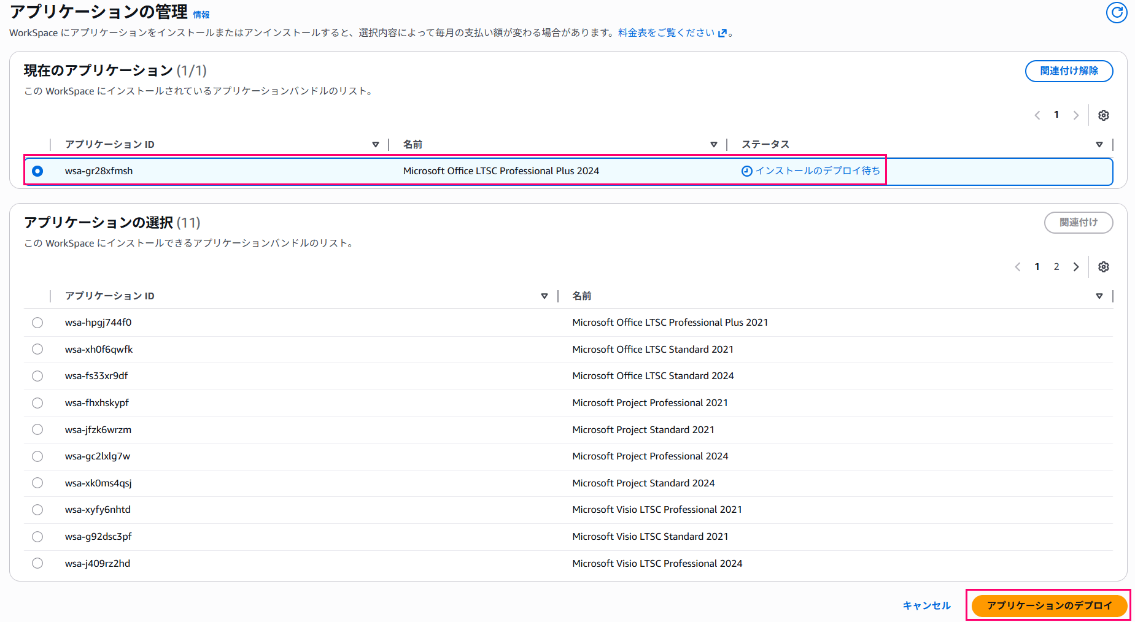Select Microsoft Visio LTSC Professional 2024
This screenshot has height=622, width=1135.
[x=37, y=562]
